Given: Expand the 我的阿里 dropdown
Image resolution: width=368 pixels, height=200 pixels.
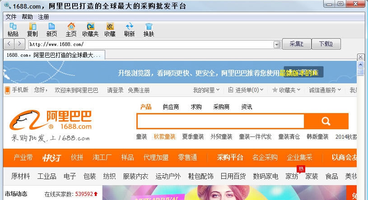Looking at the screenshot, I should click(x=206, y=90).
